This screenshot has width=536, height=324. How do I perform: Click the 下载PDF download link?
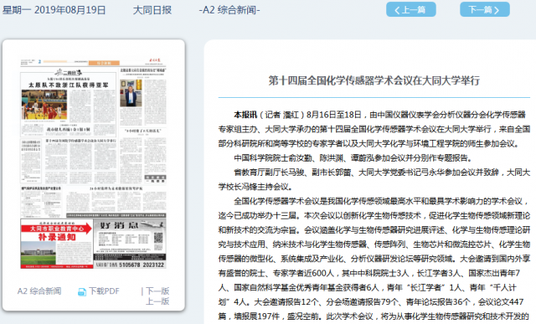(104, 291)
